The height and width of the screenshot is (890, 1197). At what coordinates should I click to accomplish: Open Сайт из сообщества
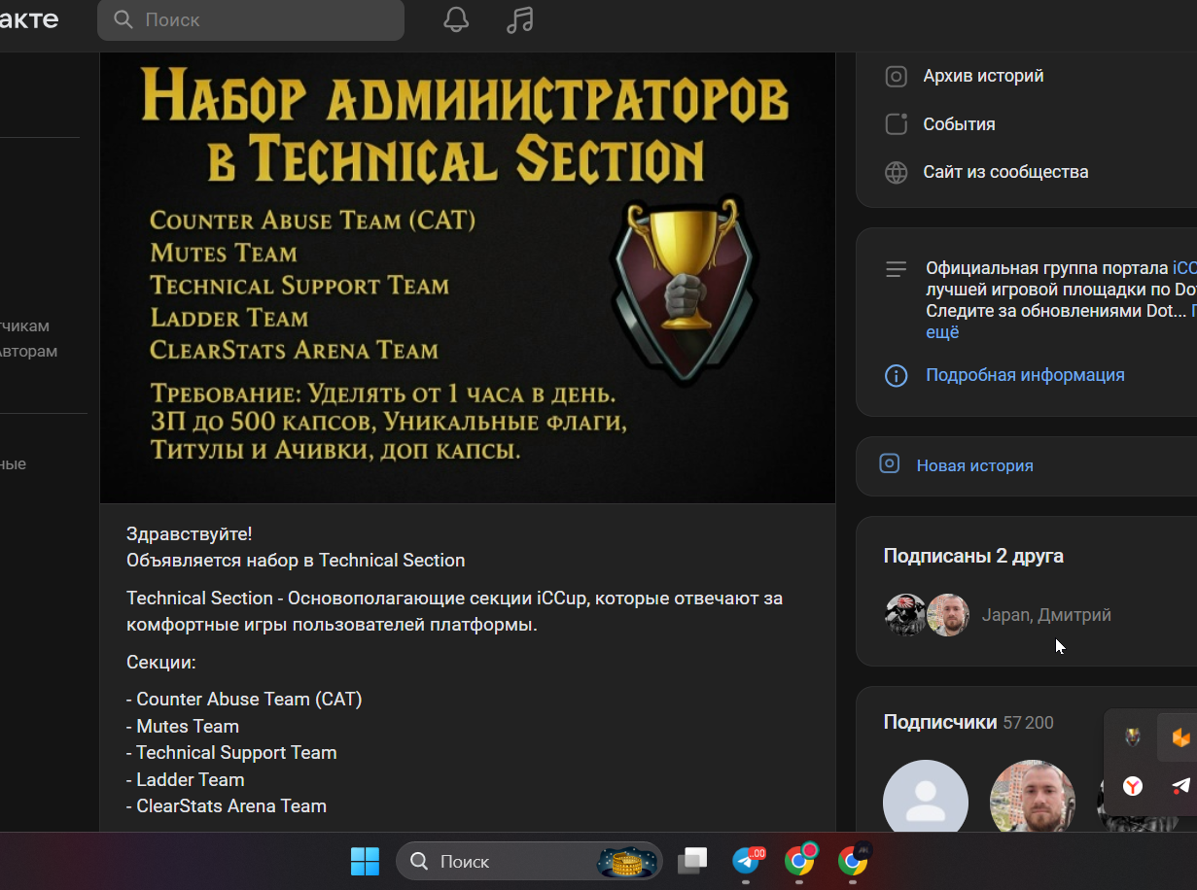[1005, 172]
